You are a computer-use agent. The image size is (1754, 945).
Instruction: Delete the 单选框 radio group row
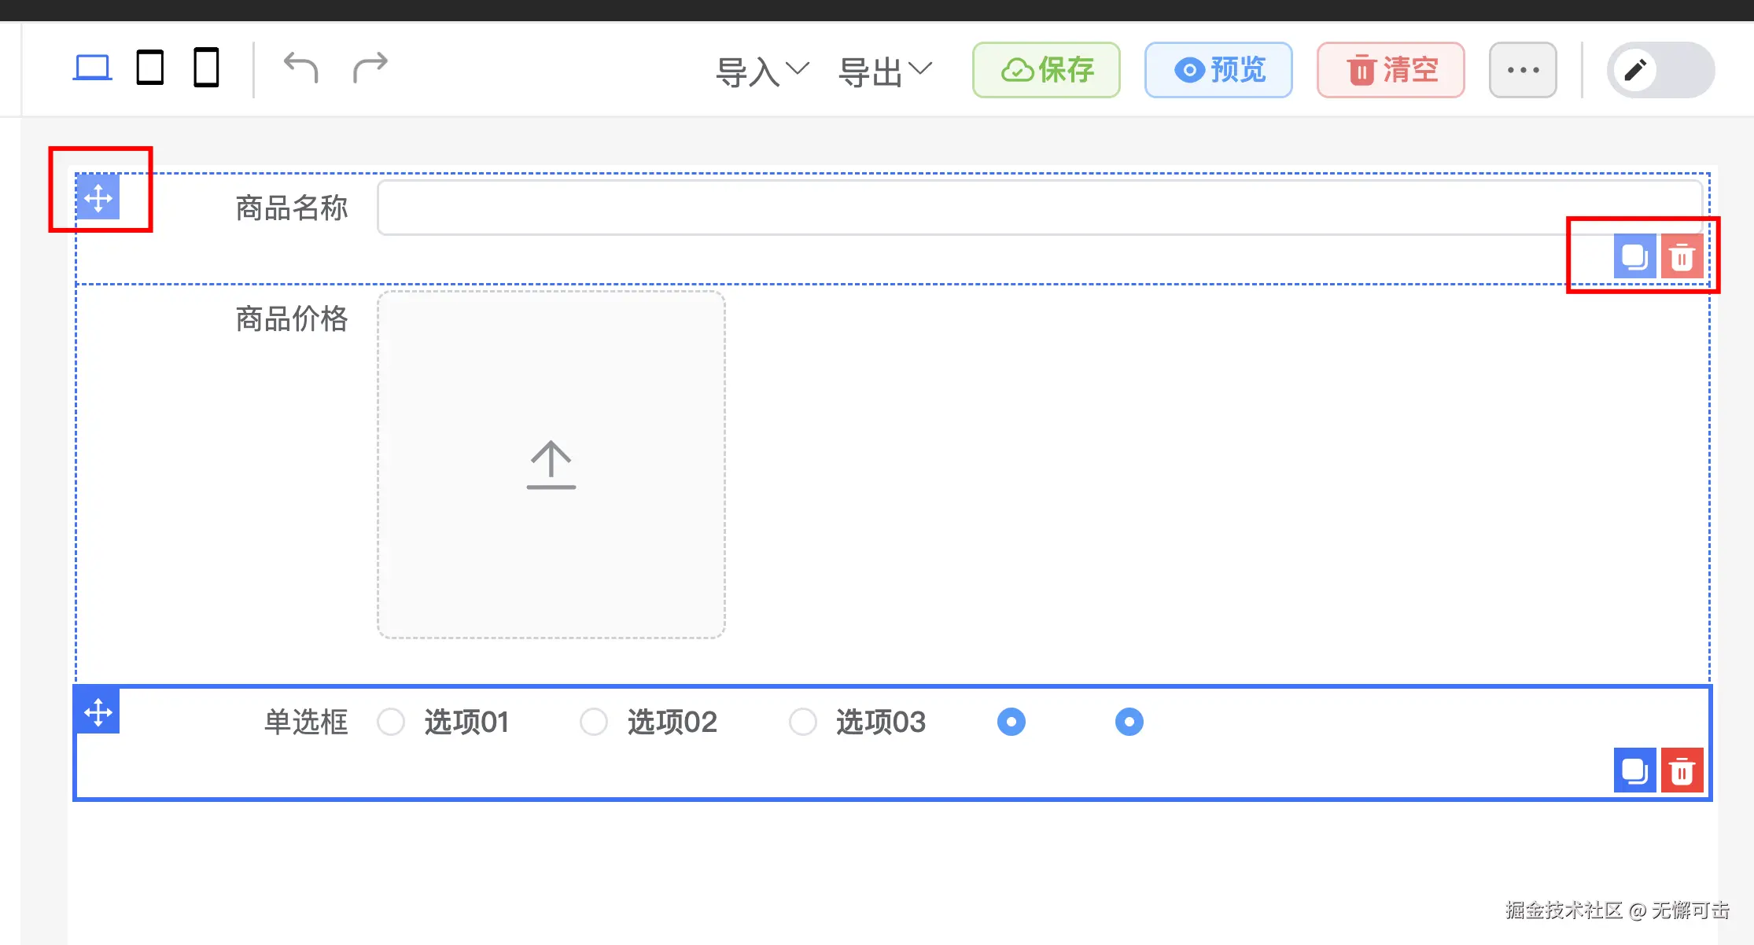click(x=1682, y=770)
